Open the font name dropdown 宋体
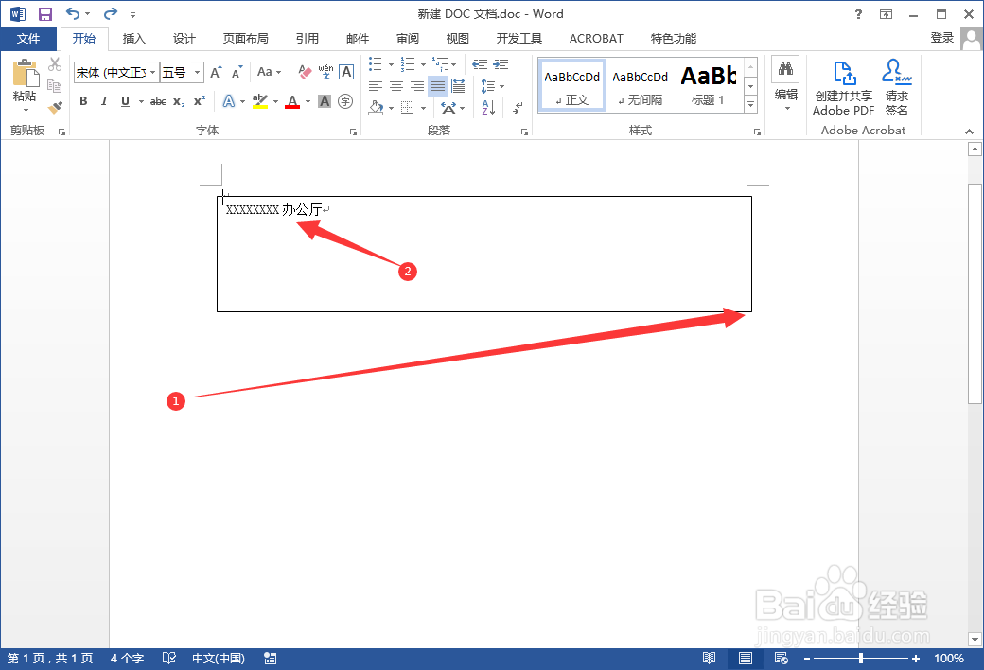 (x=152, y=72)
